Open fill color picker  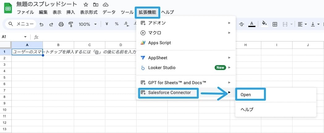tap(264, 24)
